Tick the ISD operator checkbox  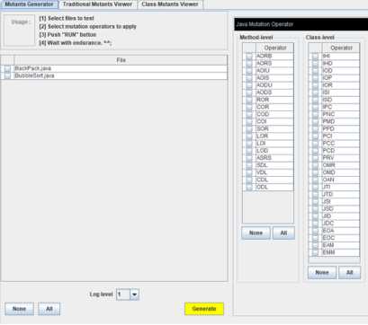click(x=315, y=100)
